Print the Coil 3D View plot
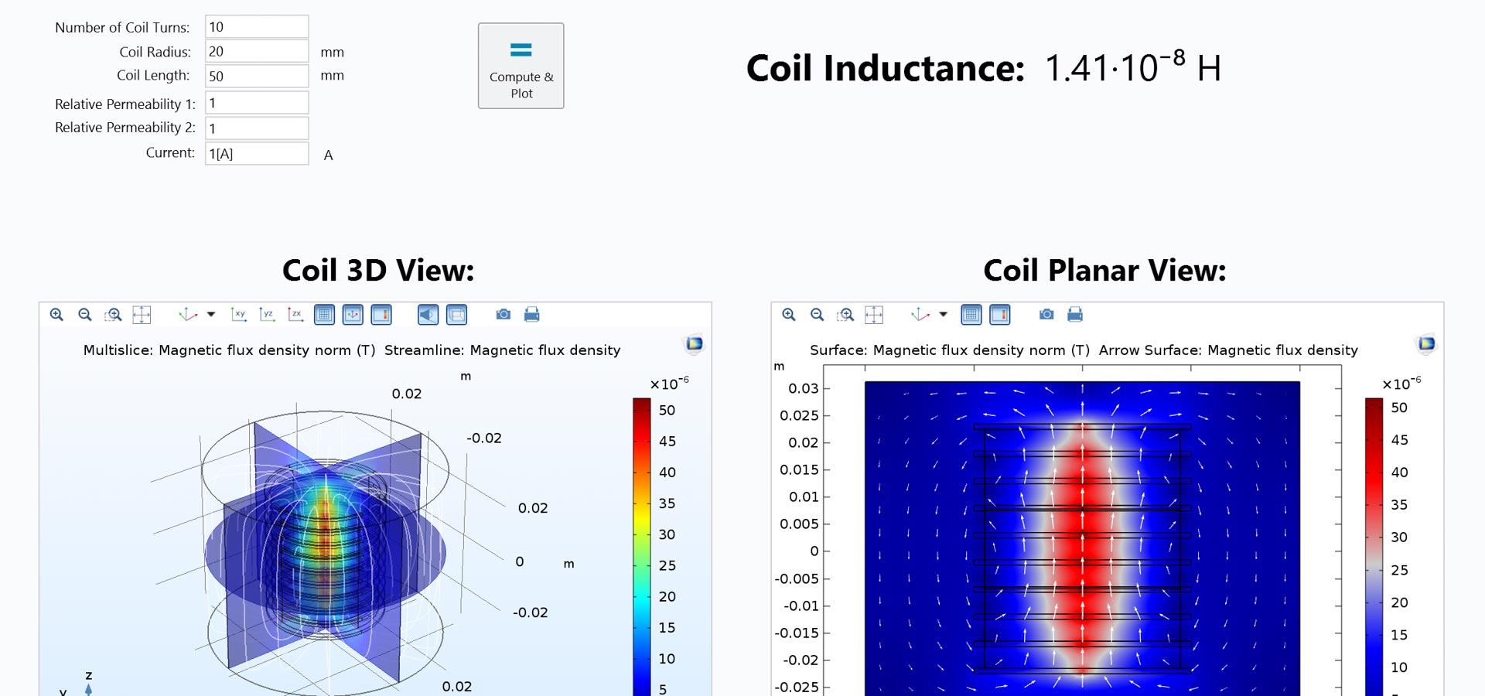 coord(532,315)
